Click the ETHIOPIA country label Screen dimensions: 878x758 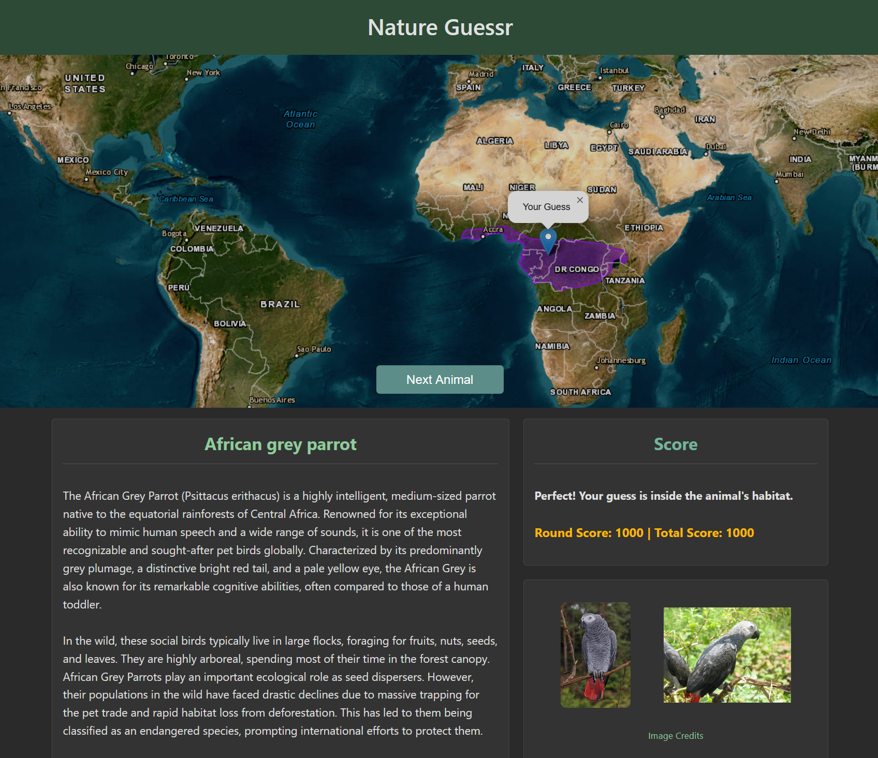[x=643, y=228]
